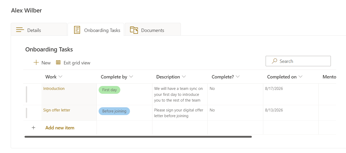This screenshot has width=346, height=153.
Task: Click the plus icon beside New
Action: click(36, 63)
